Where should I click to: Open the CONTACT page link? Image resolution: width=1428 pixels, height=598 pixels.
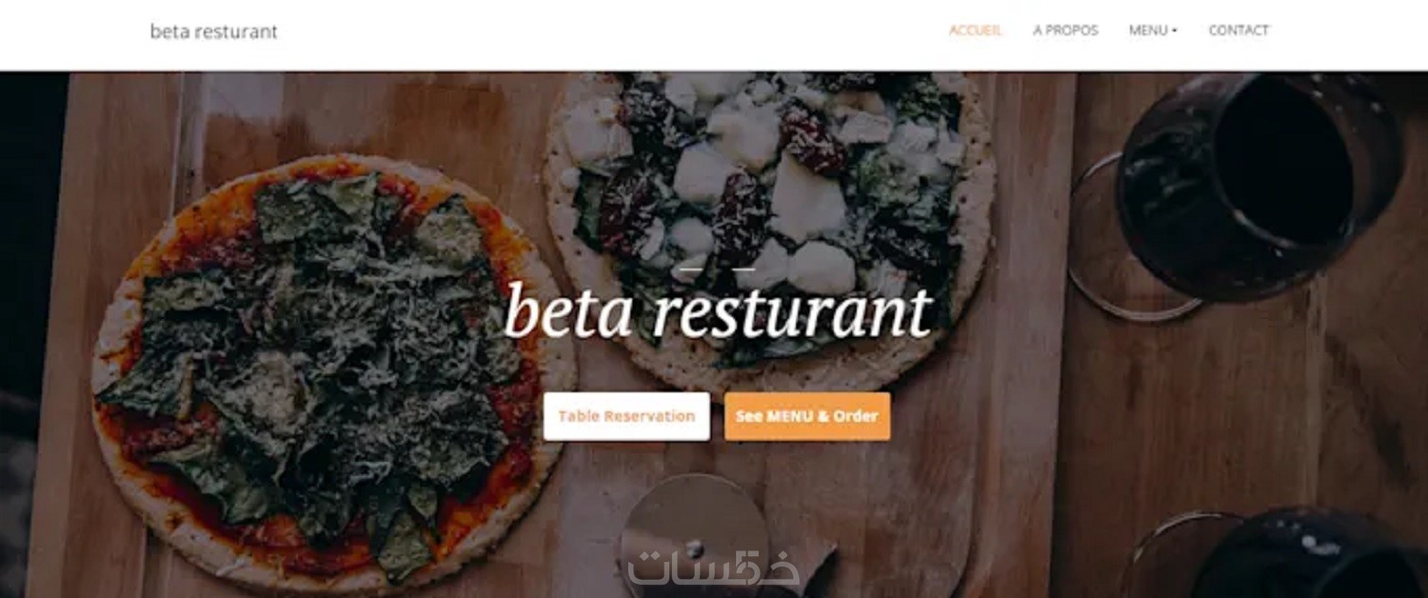(1239, 30)
